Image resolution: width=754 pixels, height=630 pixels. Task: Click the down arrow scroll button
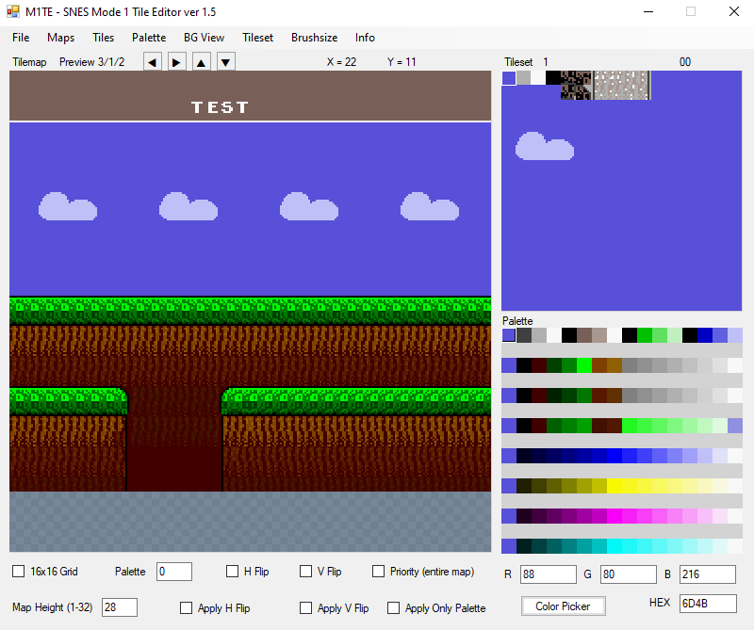coord(226,62)
